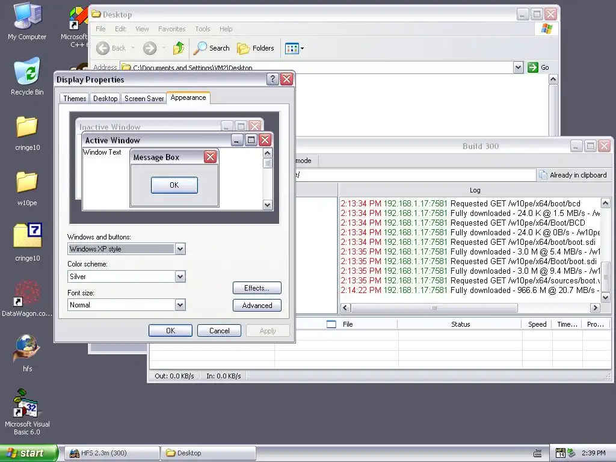The image size is (616, 462).
Task: Click HFS log scroll down arrow
Action: (605, 297)
